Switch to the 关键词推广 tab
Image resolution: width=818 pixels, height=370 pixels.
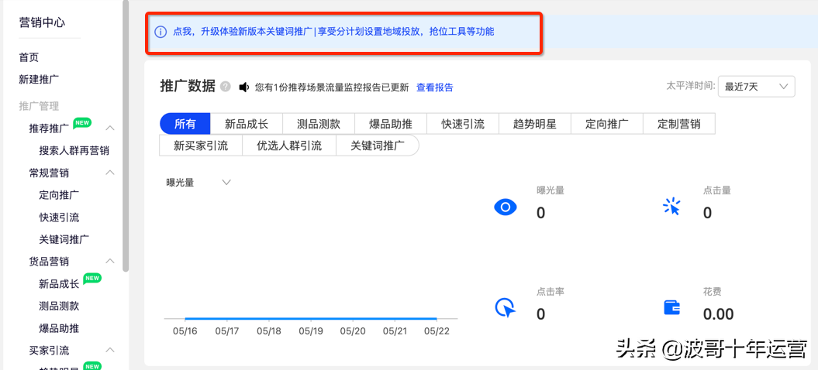pyautogui.click(x=377, y=146)
